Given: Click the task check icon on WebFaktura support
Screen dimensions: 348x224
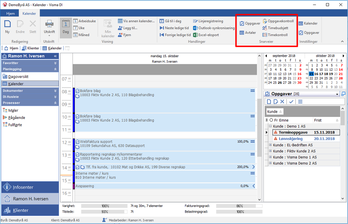Looking at the screenshot, I should [x=77, y=142].
